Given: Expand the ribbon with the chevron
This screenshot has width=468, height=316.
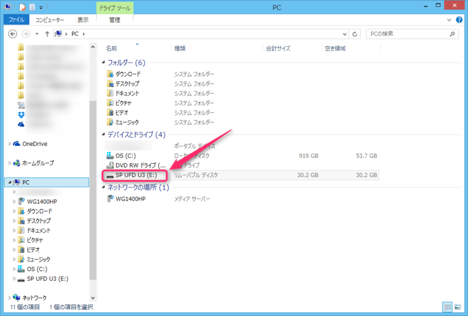Looking at the screenshot, I should pos(449,20).
